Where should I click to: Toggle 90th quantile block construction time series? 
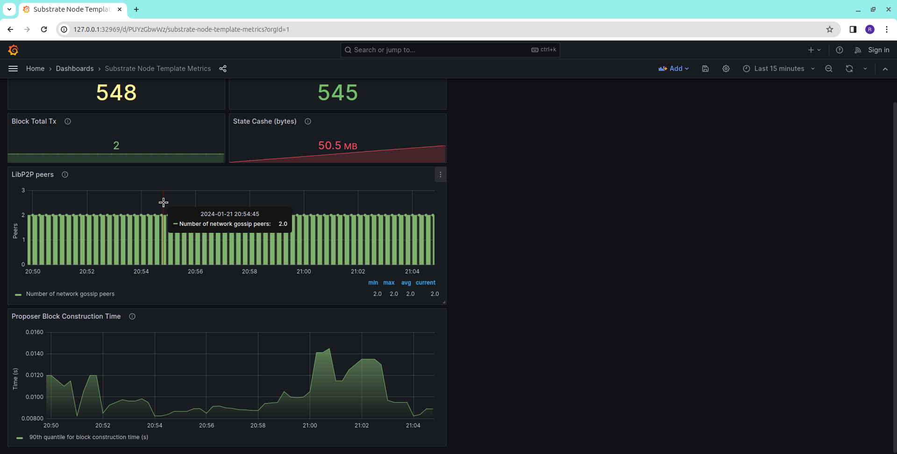89,437
